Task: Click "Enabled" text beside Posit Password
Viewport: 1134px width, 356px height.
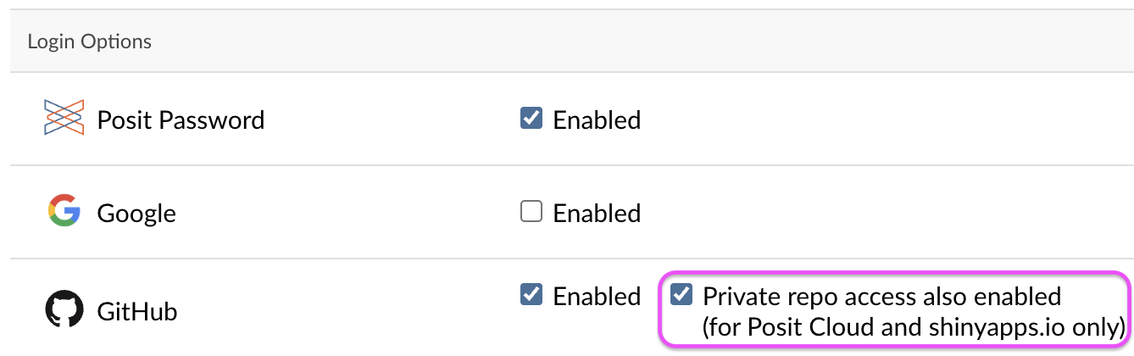Action: tap(597, 120)
